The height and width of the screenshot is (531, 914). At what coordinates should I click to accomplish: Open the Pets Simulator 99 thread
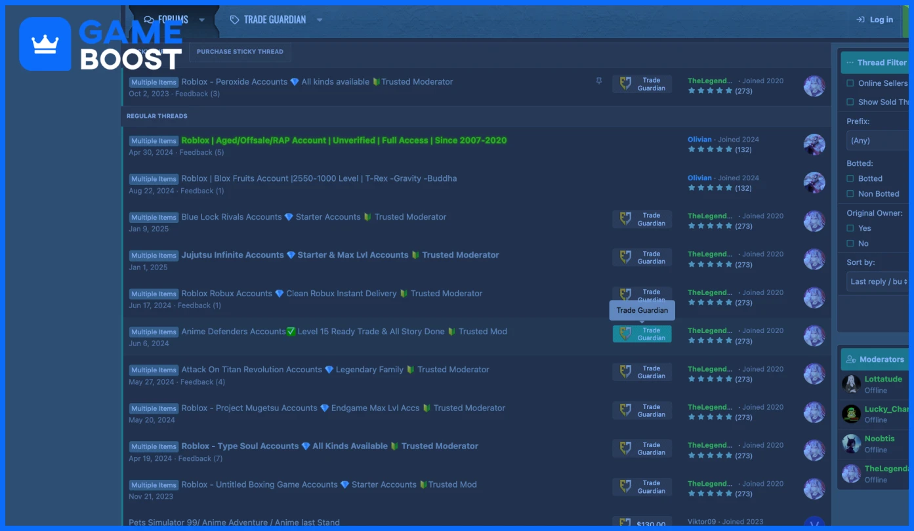pos(234,522)
